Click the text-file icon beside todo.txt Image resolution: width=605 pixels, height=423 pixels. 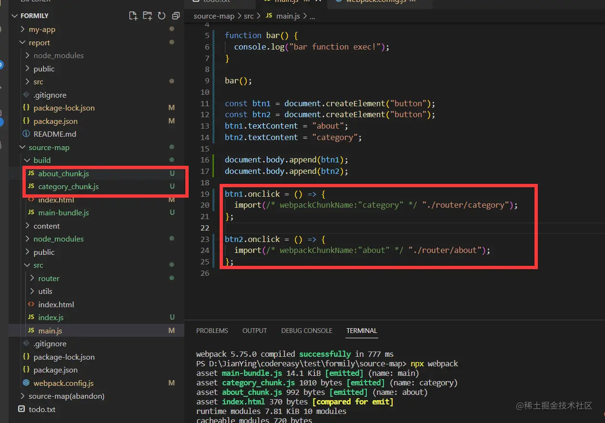pos(21,409)
